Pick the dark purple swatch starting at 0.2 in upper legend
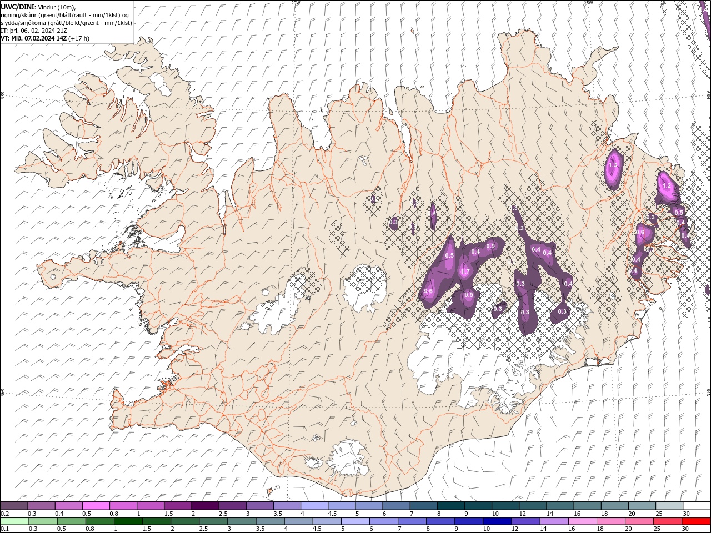 [14, 506]
